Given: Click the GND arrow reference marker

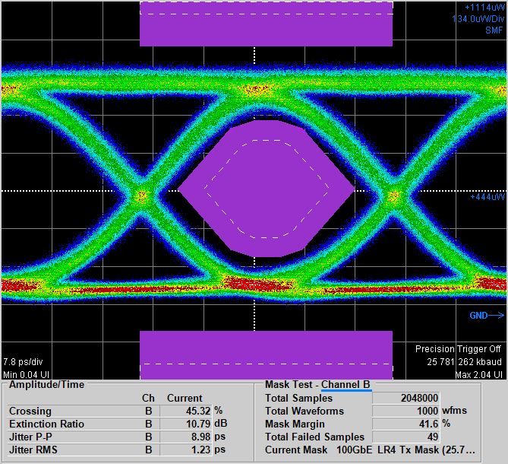Looking at the screenshot, I should (x=486, y=315).
